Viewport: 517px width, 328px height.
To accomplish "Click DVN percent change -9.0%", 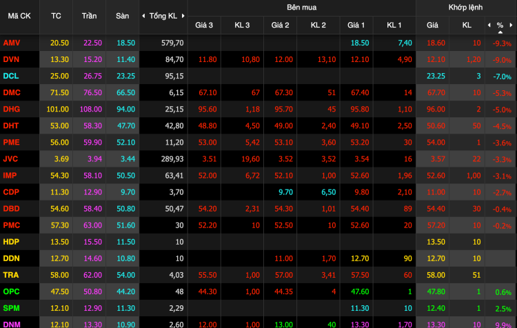I will tap(502, 60).
